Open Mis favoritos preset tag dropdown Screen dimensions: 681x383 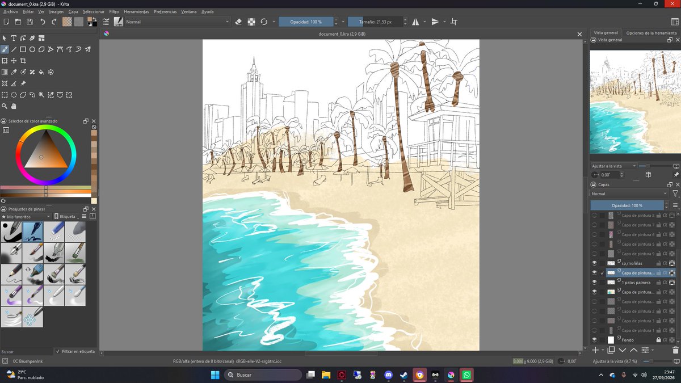tap(26, 217)
